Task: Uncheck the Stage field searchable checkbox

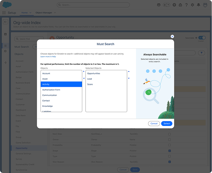Action: [170, 151]
